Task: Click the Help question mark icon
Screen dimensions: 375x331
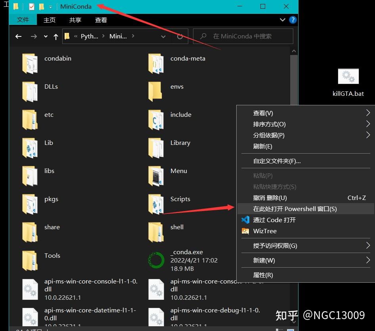Action: [292, 19]
